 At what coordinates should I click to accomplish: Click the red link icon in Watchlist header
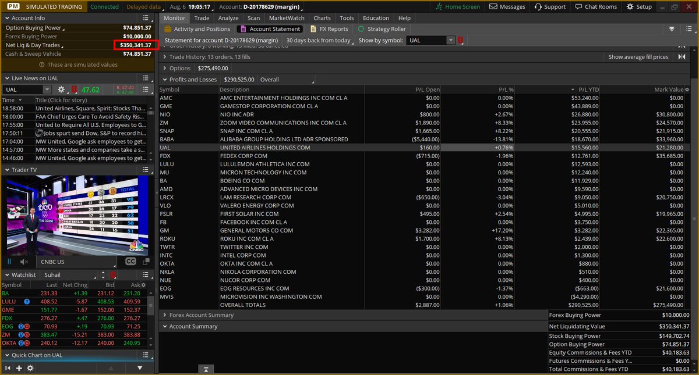click(114, 274)
